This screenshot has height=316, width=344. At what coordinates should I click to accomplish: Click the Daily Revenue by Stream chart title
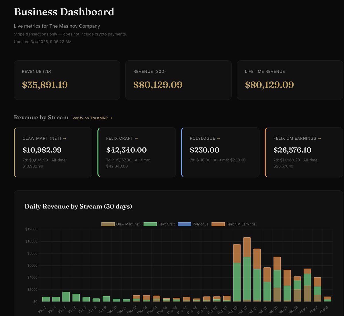click(78, 206)
